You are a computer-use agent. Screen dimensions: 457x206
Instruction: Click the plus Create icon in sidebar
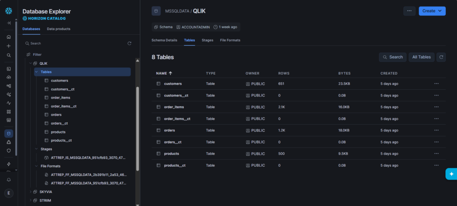(x=9, y=46)
